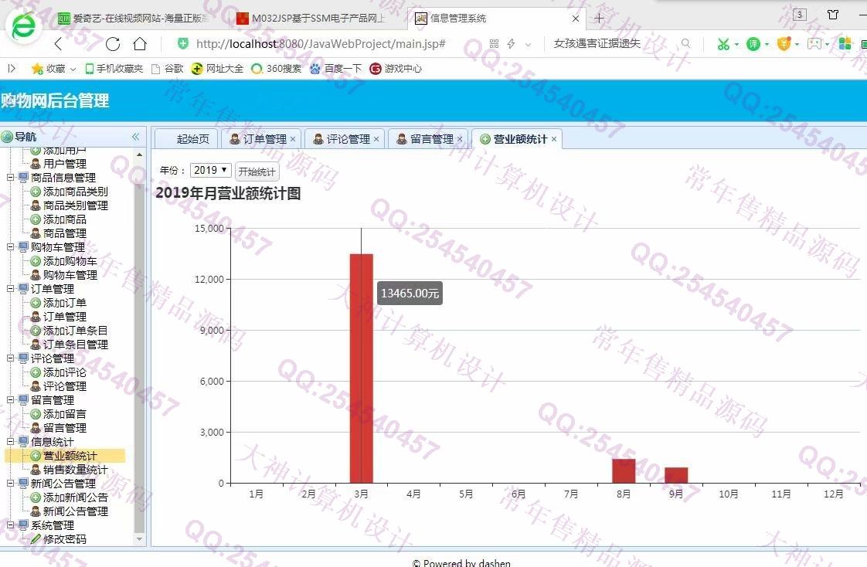Close the 订单管理 tab
867x567 pixels.
tap(293, 139)
